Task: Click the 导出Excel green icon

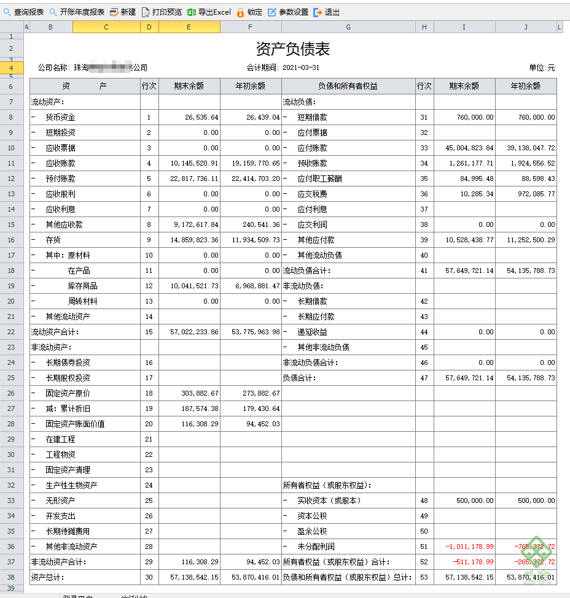Action: 192,13
